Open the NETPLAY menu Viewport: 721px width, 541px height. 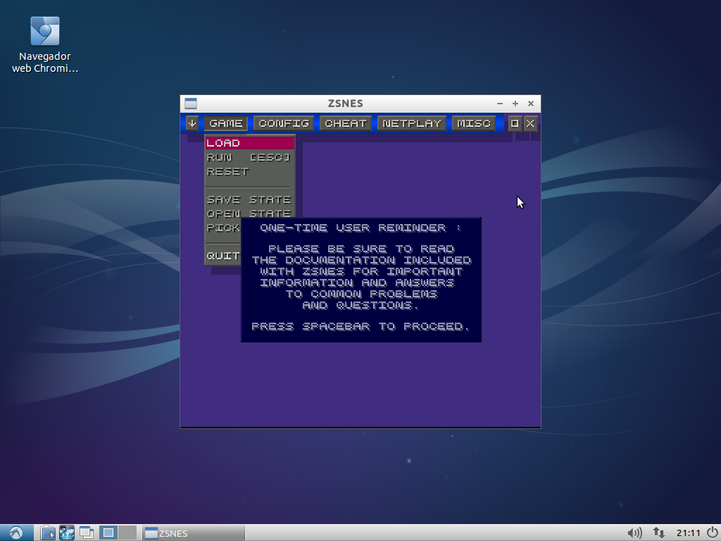coord(412,123)
